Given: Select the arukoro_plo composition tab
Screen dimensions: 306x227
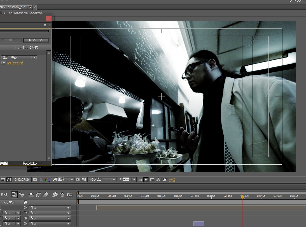Looking at the screenshot, I should 16,7.
